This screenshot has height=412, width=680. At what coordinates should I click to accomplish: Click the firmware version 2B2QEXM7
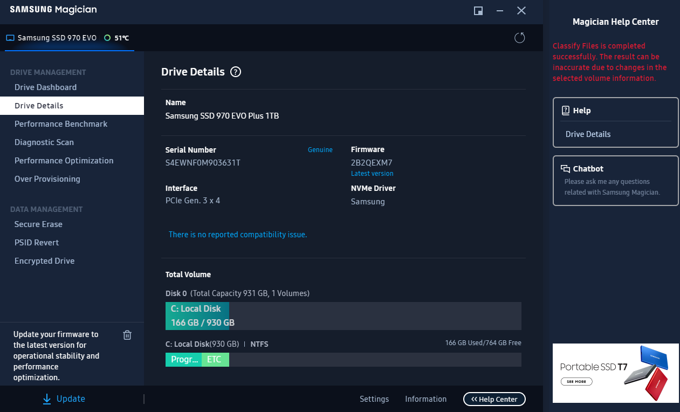click(372, 162)
